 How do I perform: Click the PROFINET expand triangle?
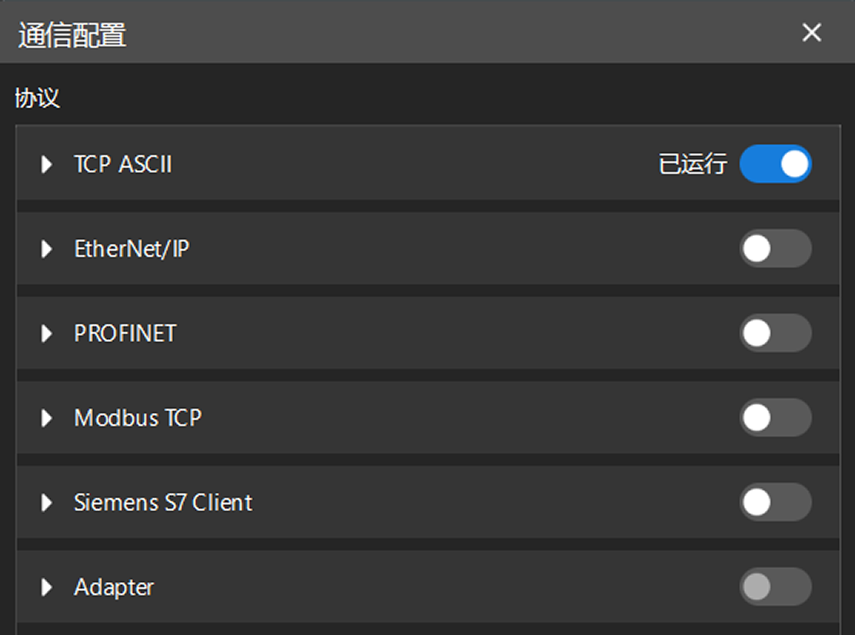(47, 333)
